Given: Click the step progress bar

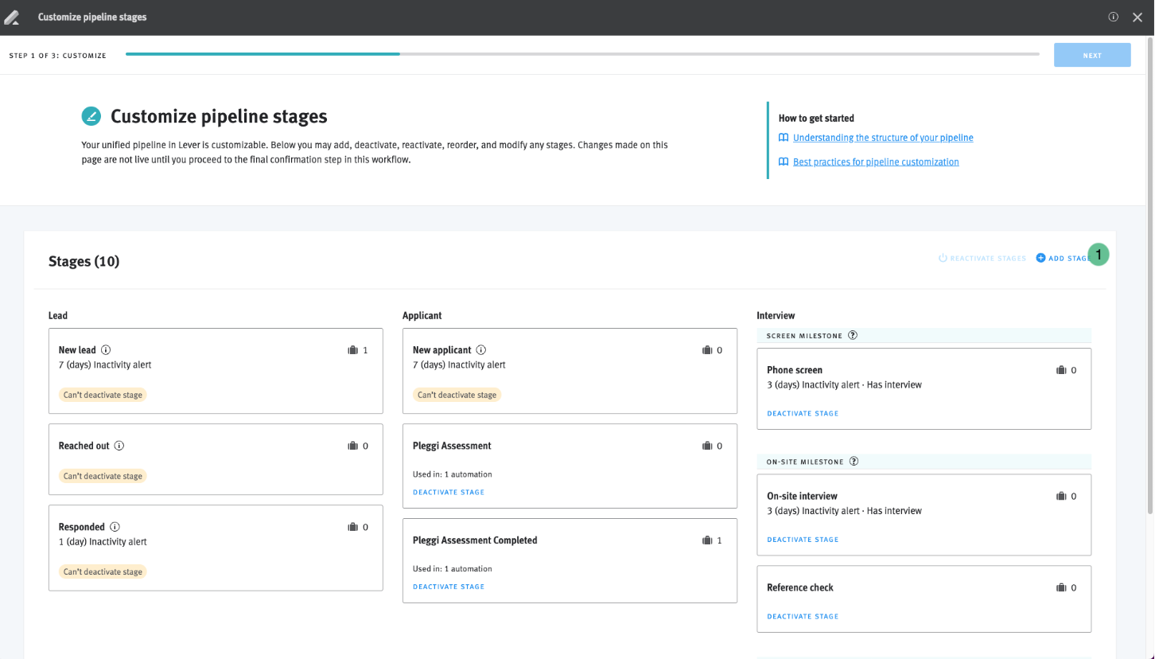Looking at the screenshot, I should click(x=581, y=54).
